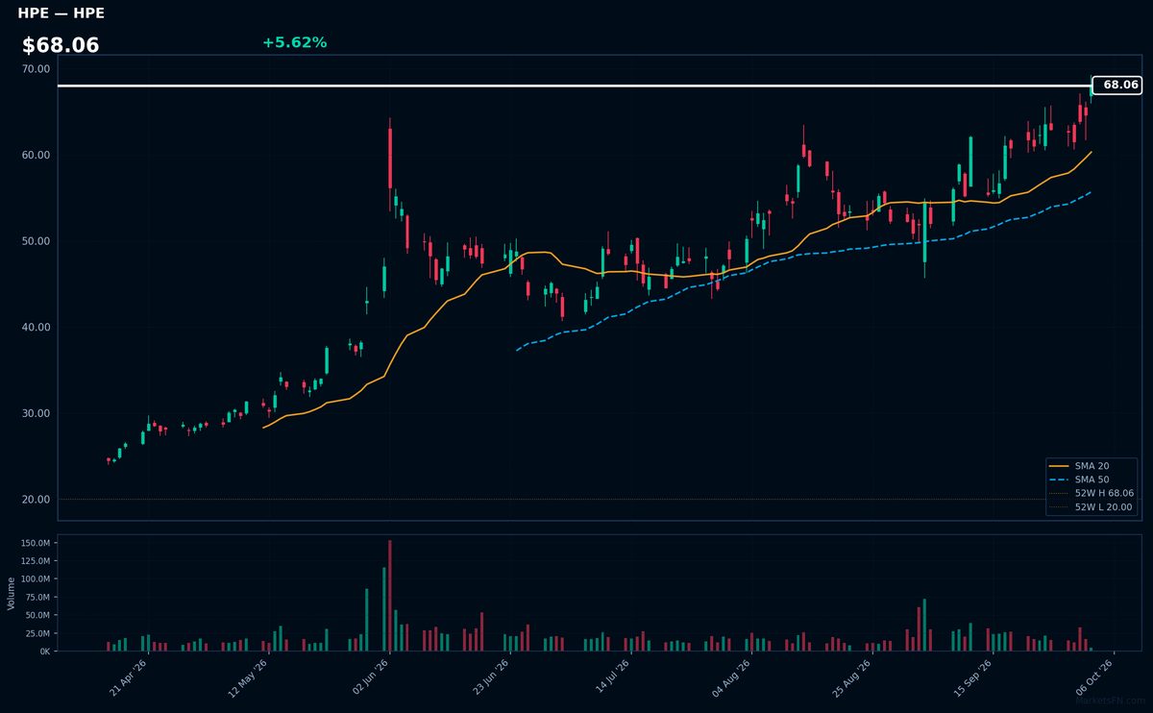Click the +5.62% change value

coord(294,42)
